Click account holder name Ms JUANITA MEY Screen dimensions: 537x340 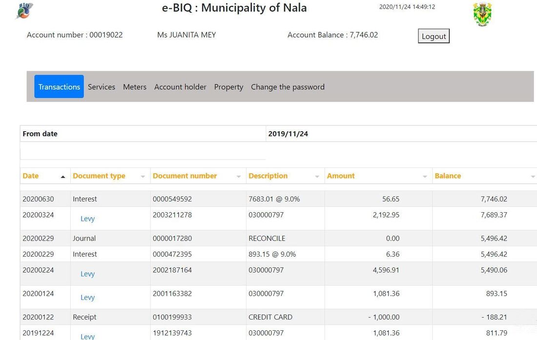click(186, 35)
